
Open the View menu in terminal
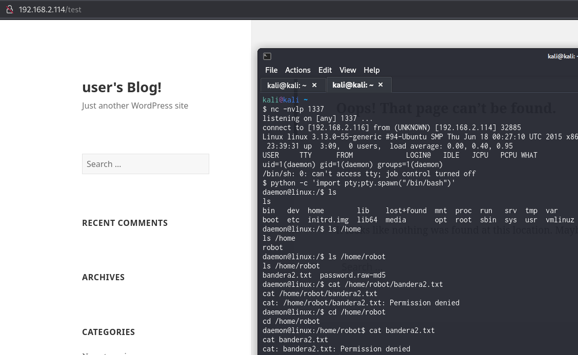(348, 70)
